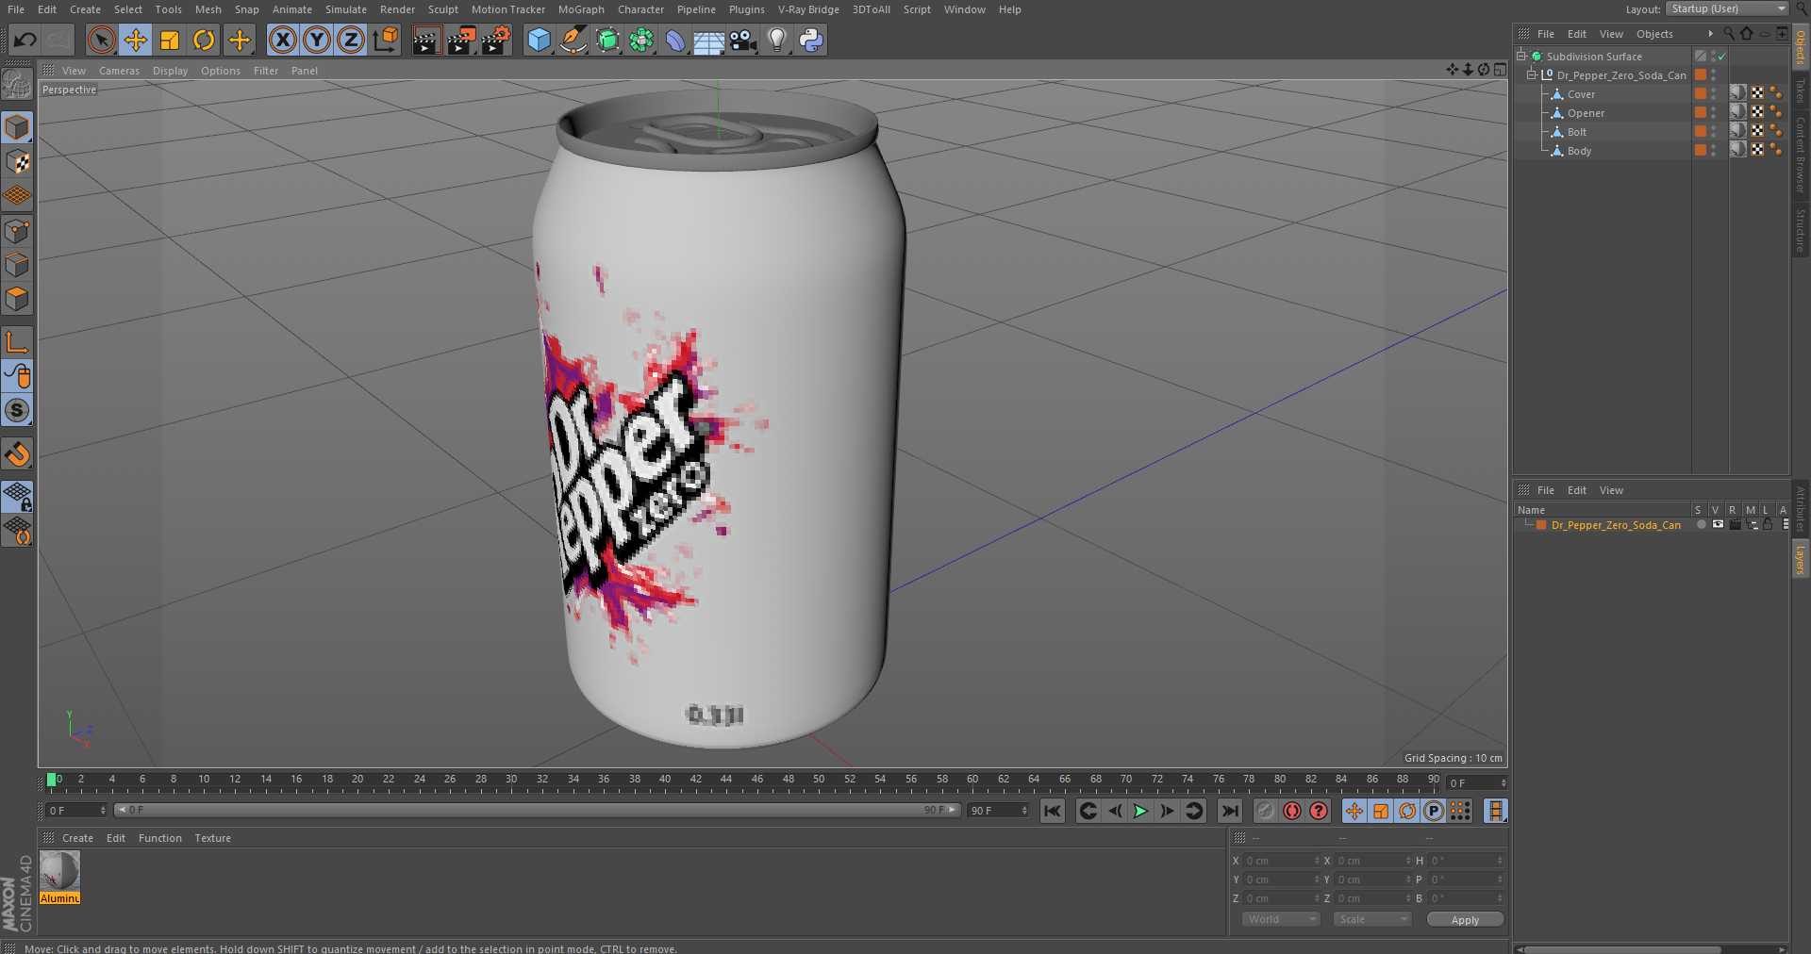Viewport: 1811px width, 954px height.
Task: Click Record Active Objects button
Action: click(1265, 811)
